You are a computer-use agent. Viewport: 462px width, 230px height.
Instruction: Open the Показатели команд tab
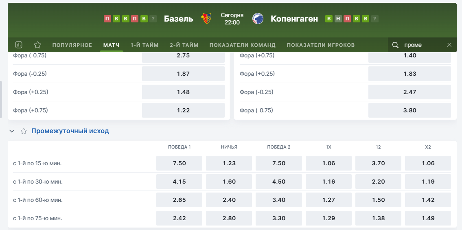tap(243, 45)
